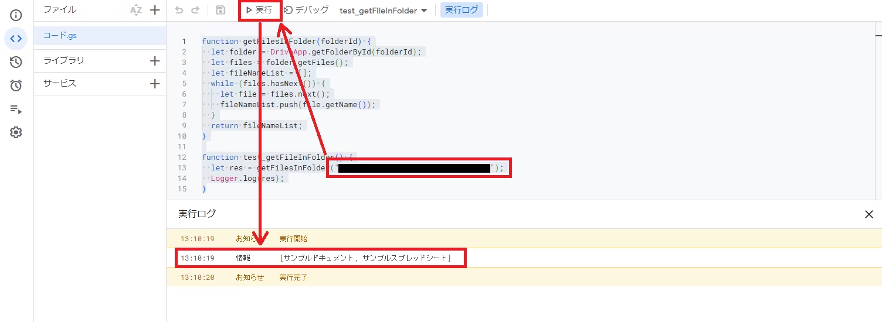Click code line 1 function getFilesInFolder

287,42
